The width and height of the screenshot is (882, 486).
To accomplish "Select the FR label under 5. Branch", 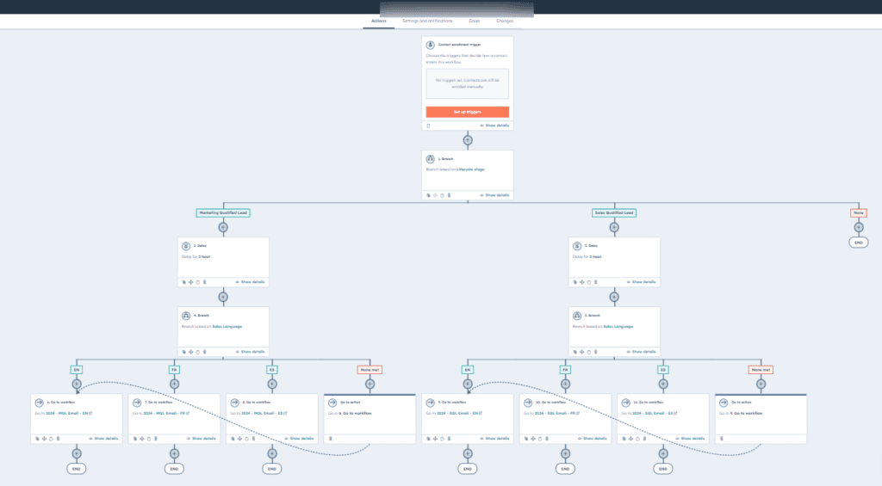I will 565,370.
